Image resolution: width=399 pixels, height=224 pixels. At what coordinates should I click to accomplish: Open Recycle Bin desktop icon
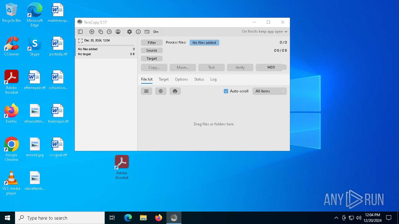[x=12, y=13]
